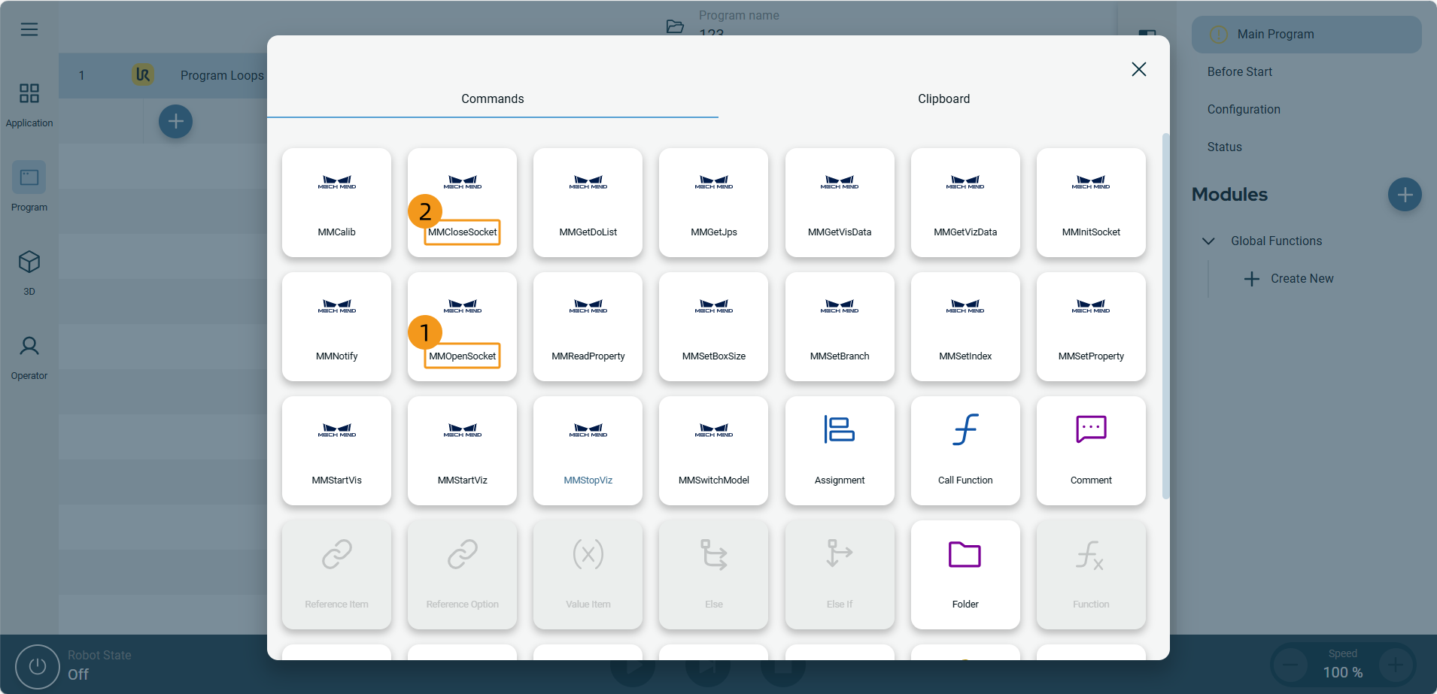This screenshot has width=1437, height=694.
Task: Collapse the Global Functions tree
Action: [x=1208, y=241]
